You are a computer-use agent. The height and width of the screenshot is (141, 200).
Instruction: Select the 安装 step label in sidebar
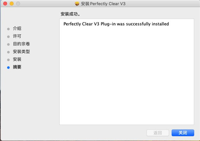click(x=17, y=59)
